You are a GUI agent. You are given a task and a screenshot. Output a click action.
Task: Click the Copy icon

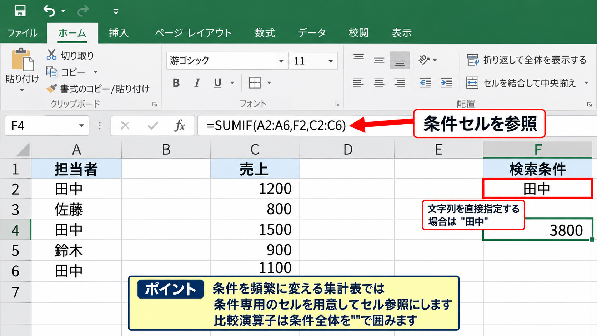[x=52, y=72]
